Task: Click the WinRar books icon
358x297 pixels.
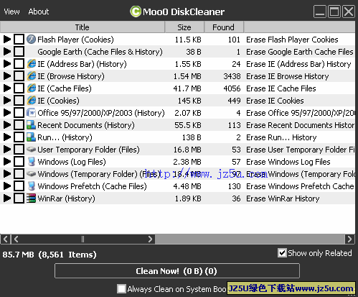Action: pos(31,198)
